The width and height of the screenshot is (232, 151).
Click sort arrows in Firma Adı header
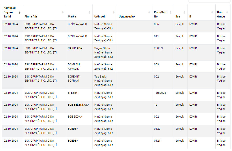pos(63,12)
